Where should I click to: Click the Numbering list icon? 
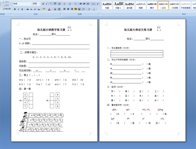coord(71,4)
